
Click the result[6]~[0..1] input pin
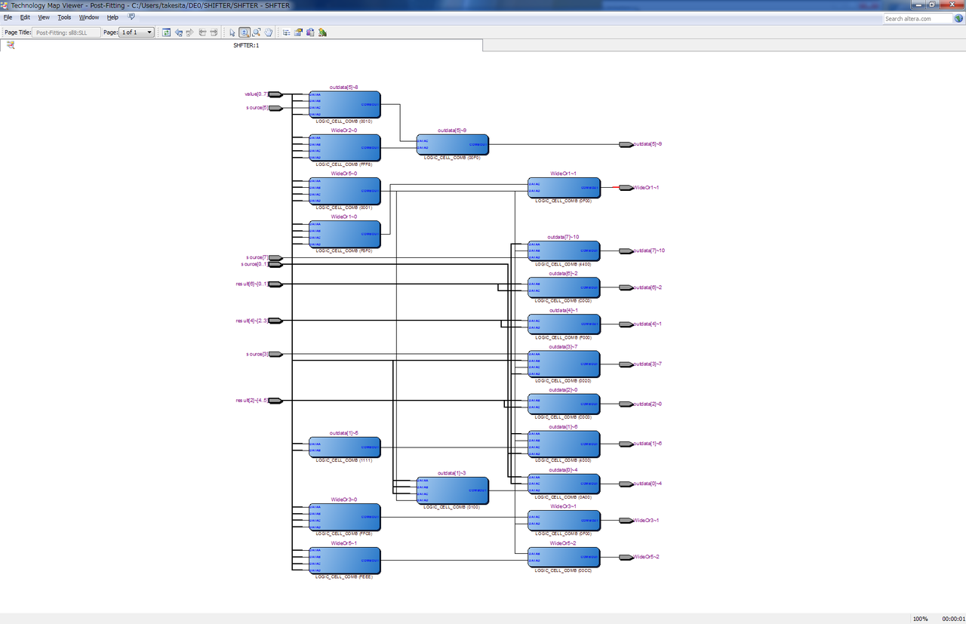point(275,284)
